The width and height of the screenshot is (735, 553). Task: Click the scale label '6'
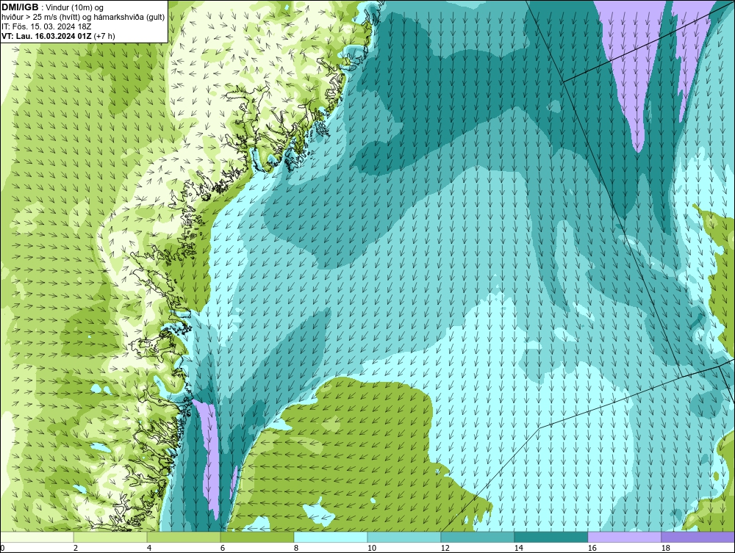tap(223, 548)
